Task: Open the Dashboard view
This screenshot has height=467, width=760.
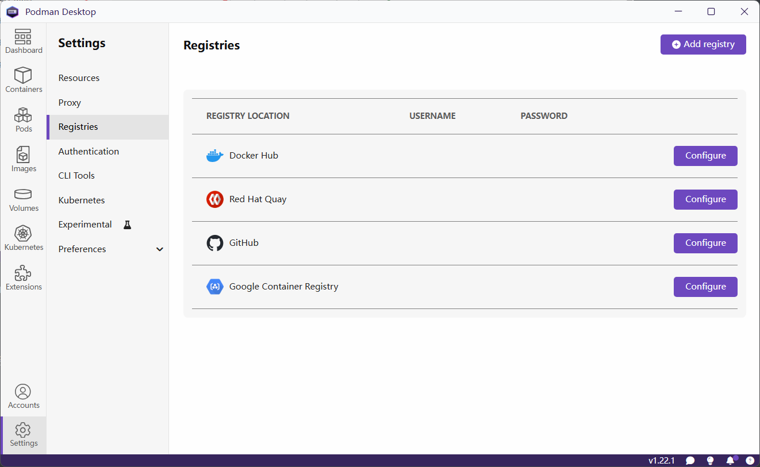Action: pos(24,41)
